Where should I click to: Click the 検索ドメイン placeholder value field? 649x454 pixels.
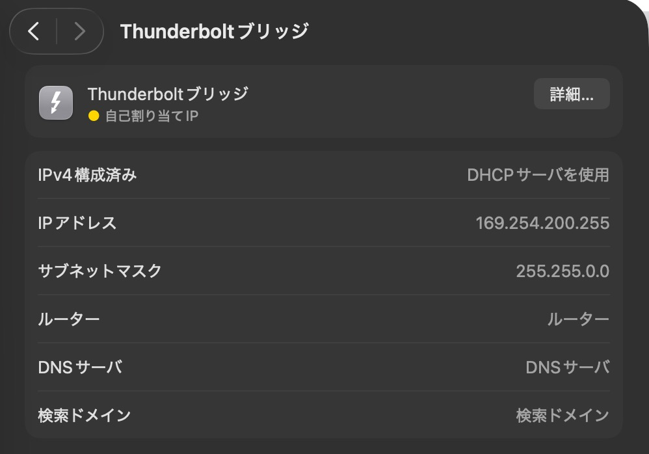click(563, 415)
